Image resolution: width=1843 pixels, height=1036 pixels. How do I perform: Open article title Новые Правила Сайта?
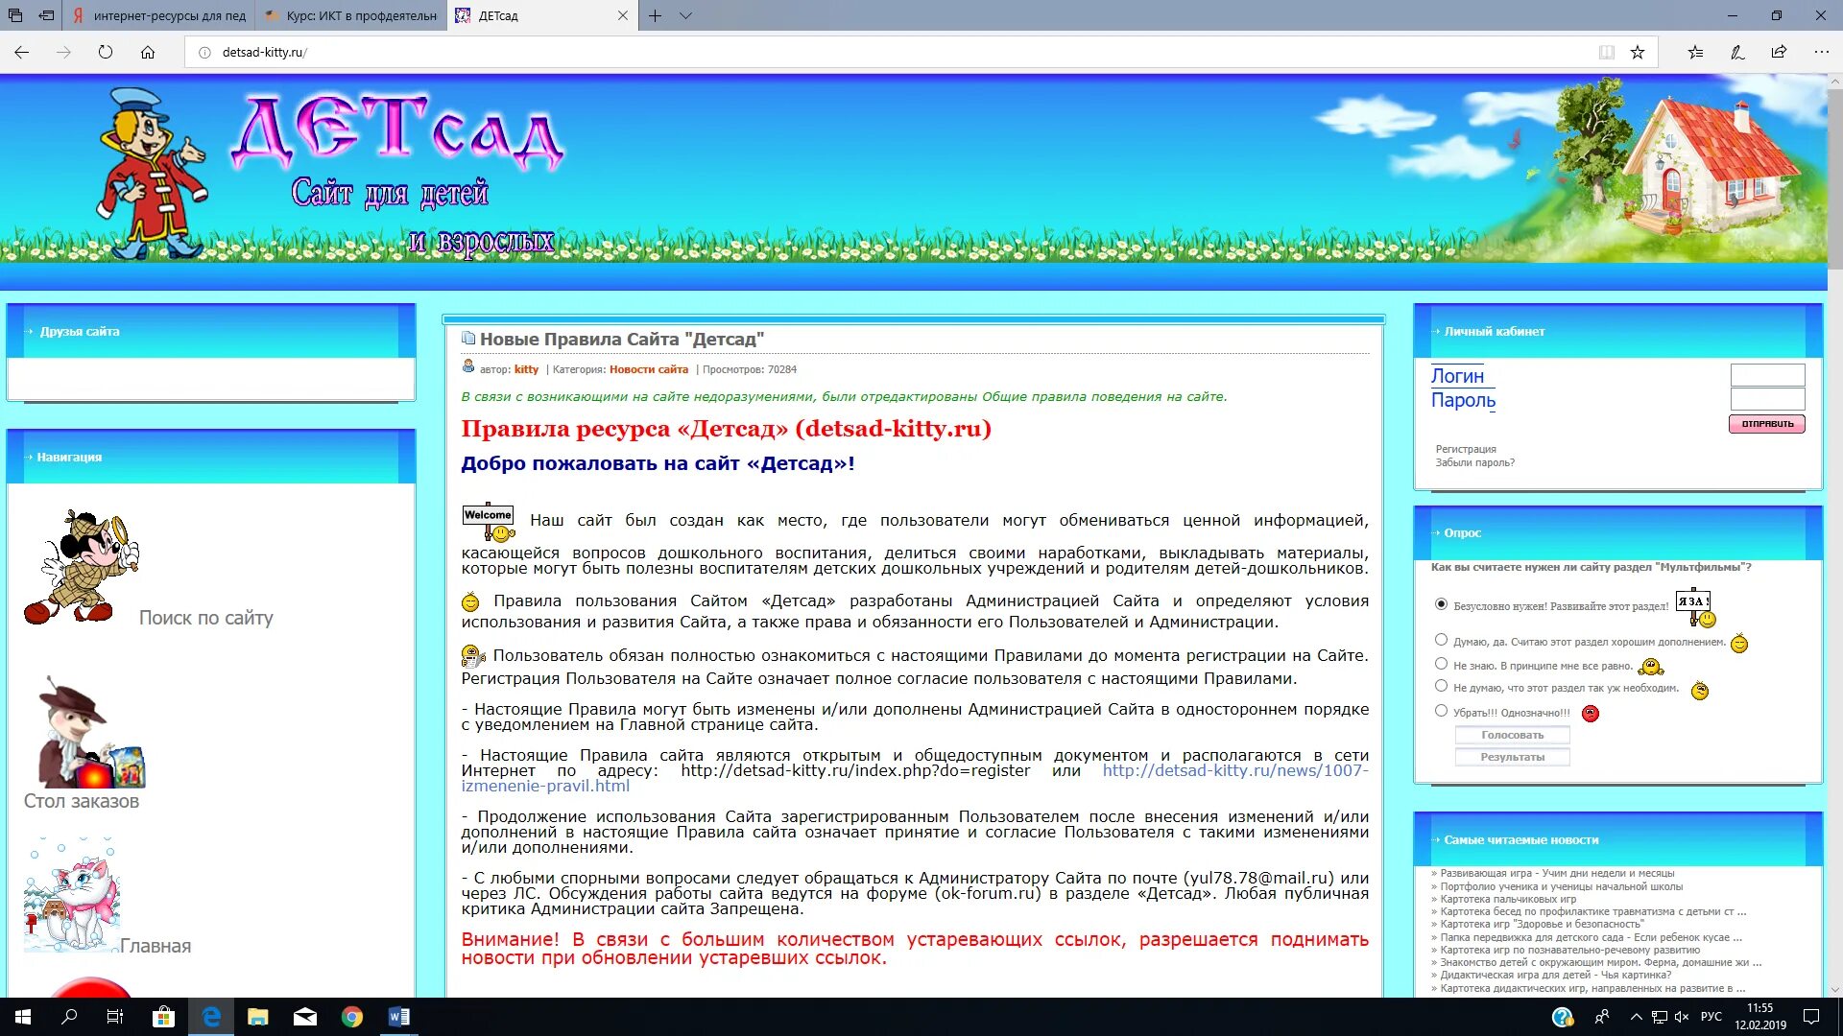(x=621, y=339)
